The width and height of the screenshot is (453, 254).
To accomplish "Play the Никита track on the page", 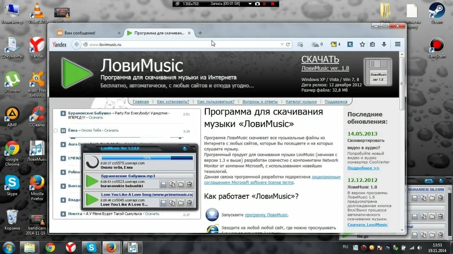I will pos(63,214).
